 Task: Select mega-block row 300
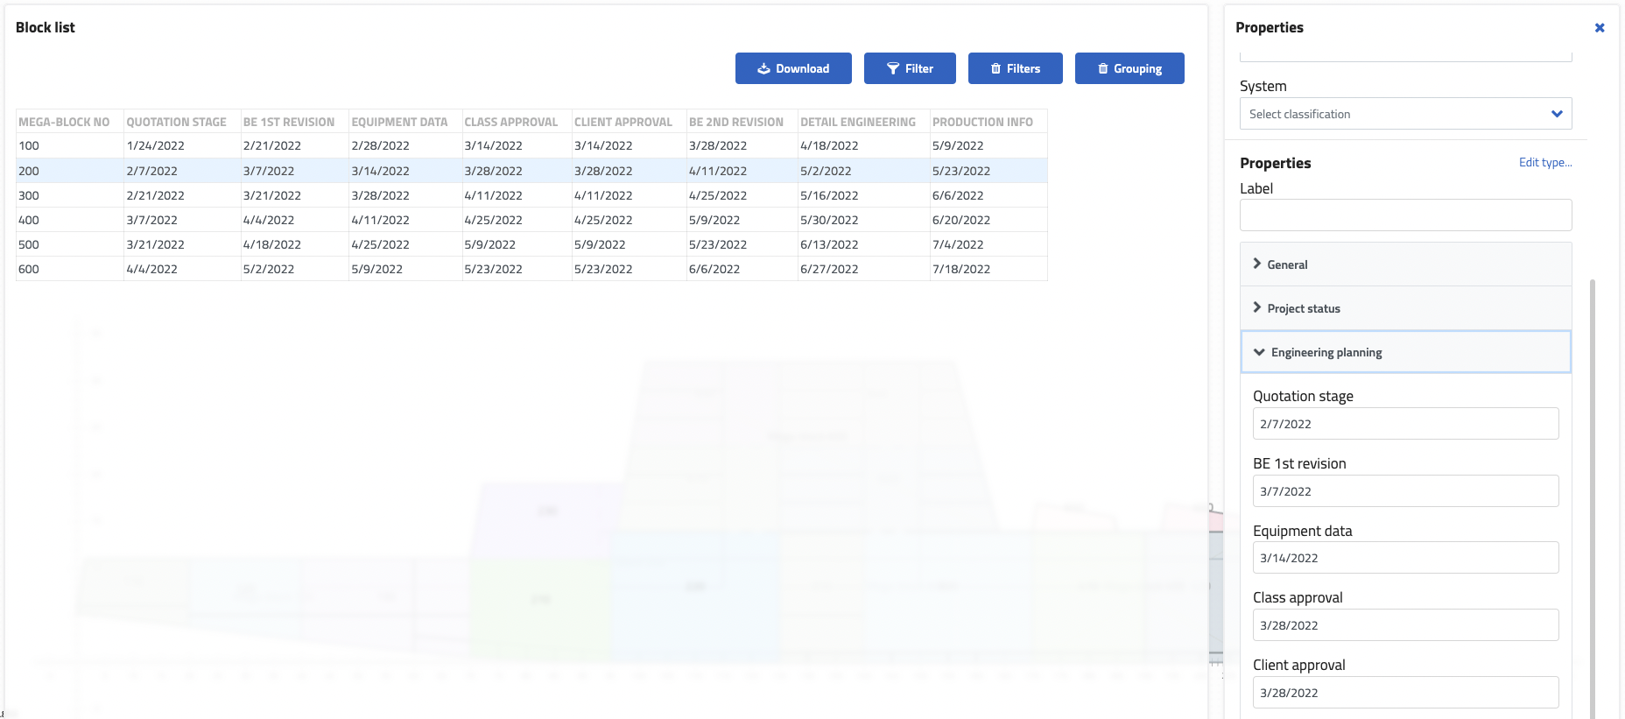click(x=531, y=195)
